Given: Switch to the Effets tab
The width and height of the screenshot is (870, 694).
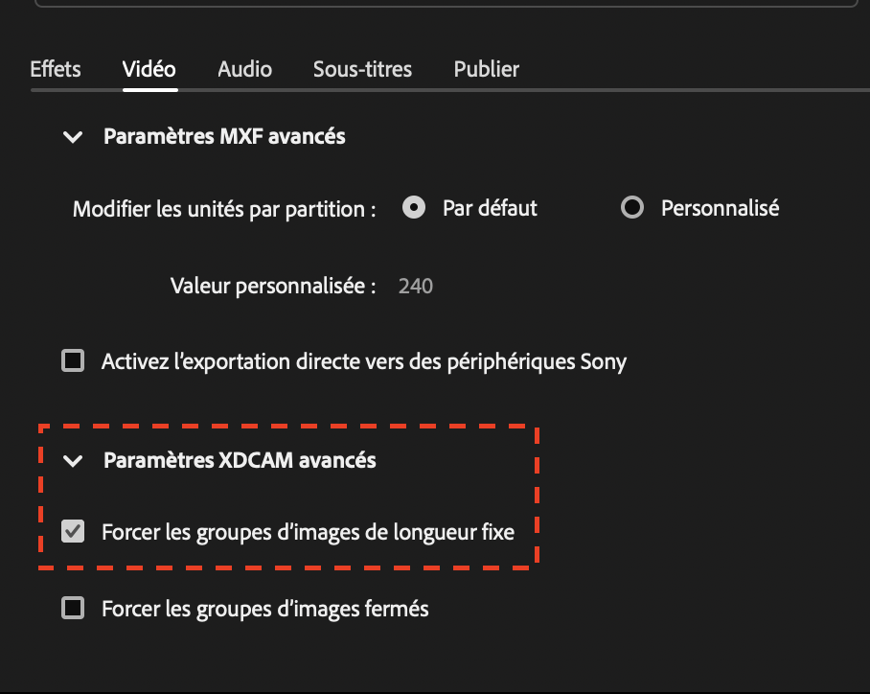Looking at the screenshot, I should [55, 68].
